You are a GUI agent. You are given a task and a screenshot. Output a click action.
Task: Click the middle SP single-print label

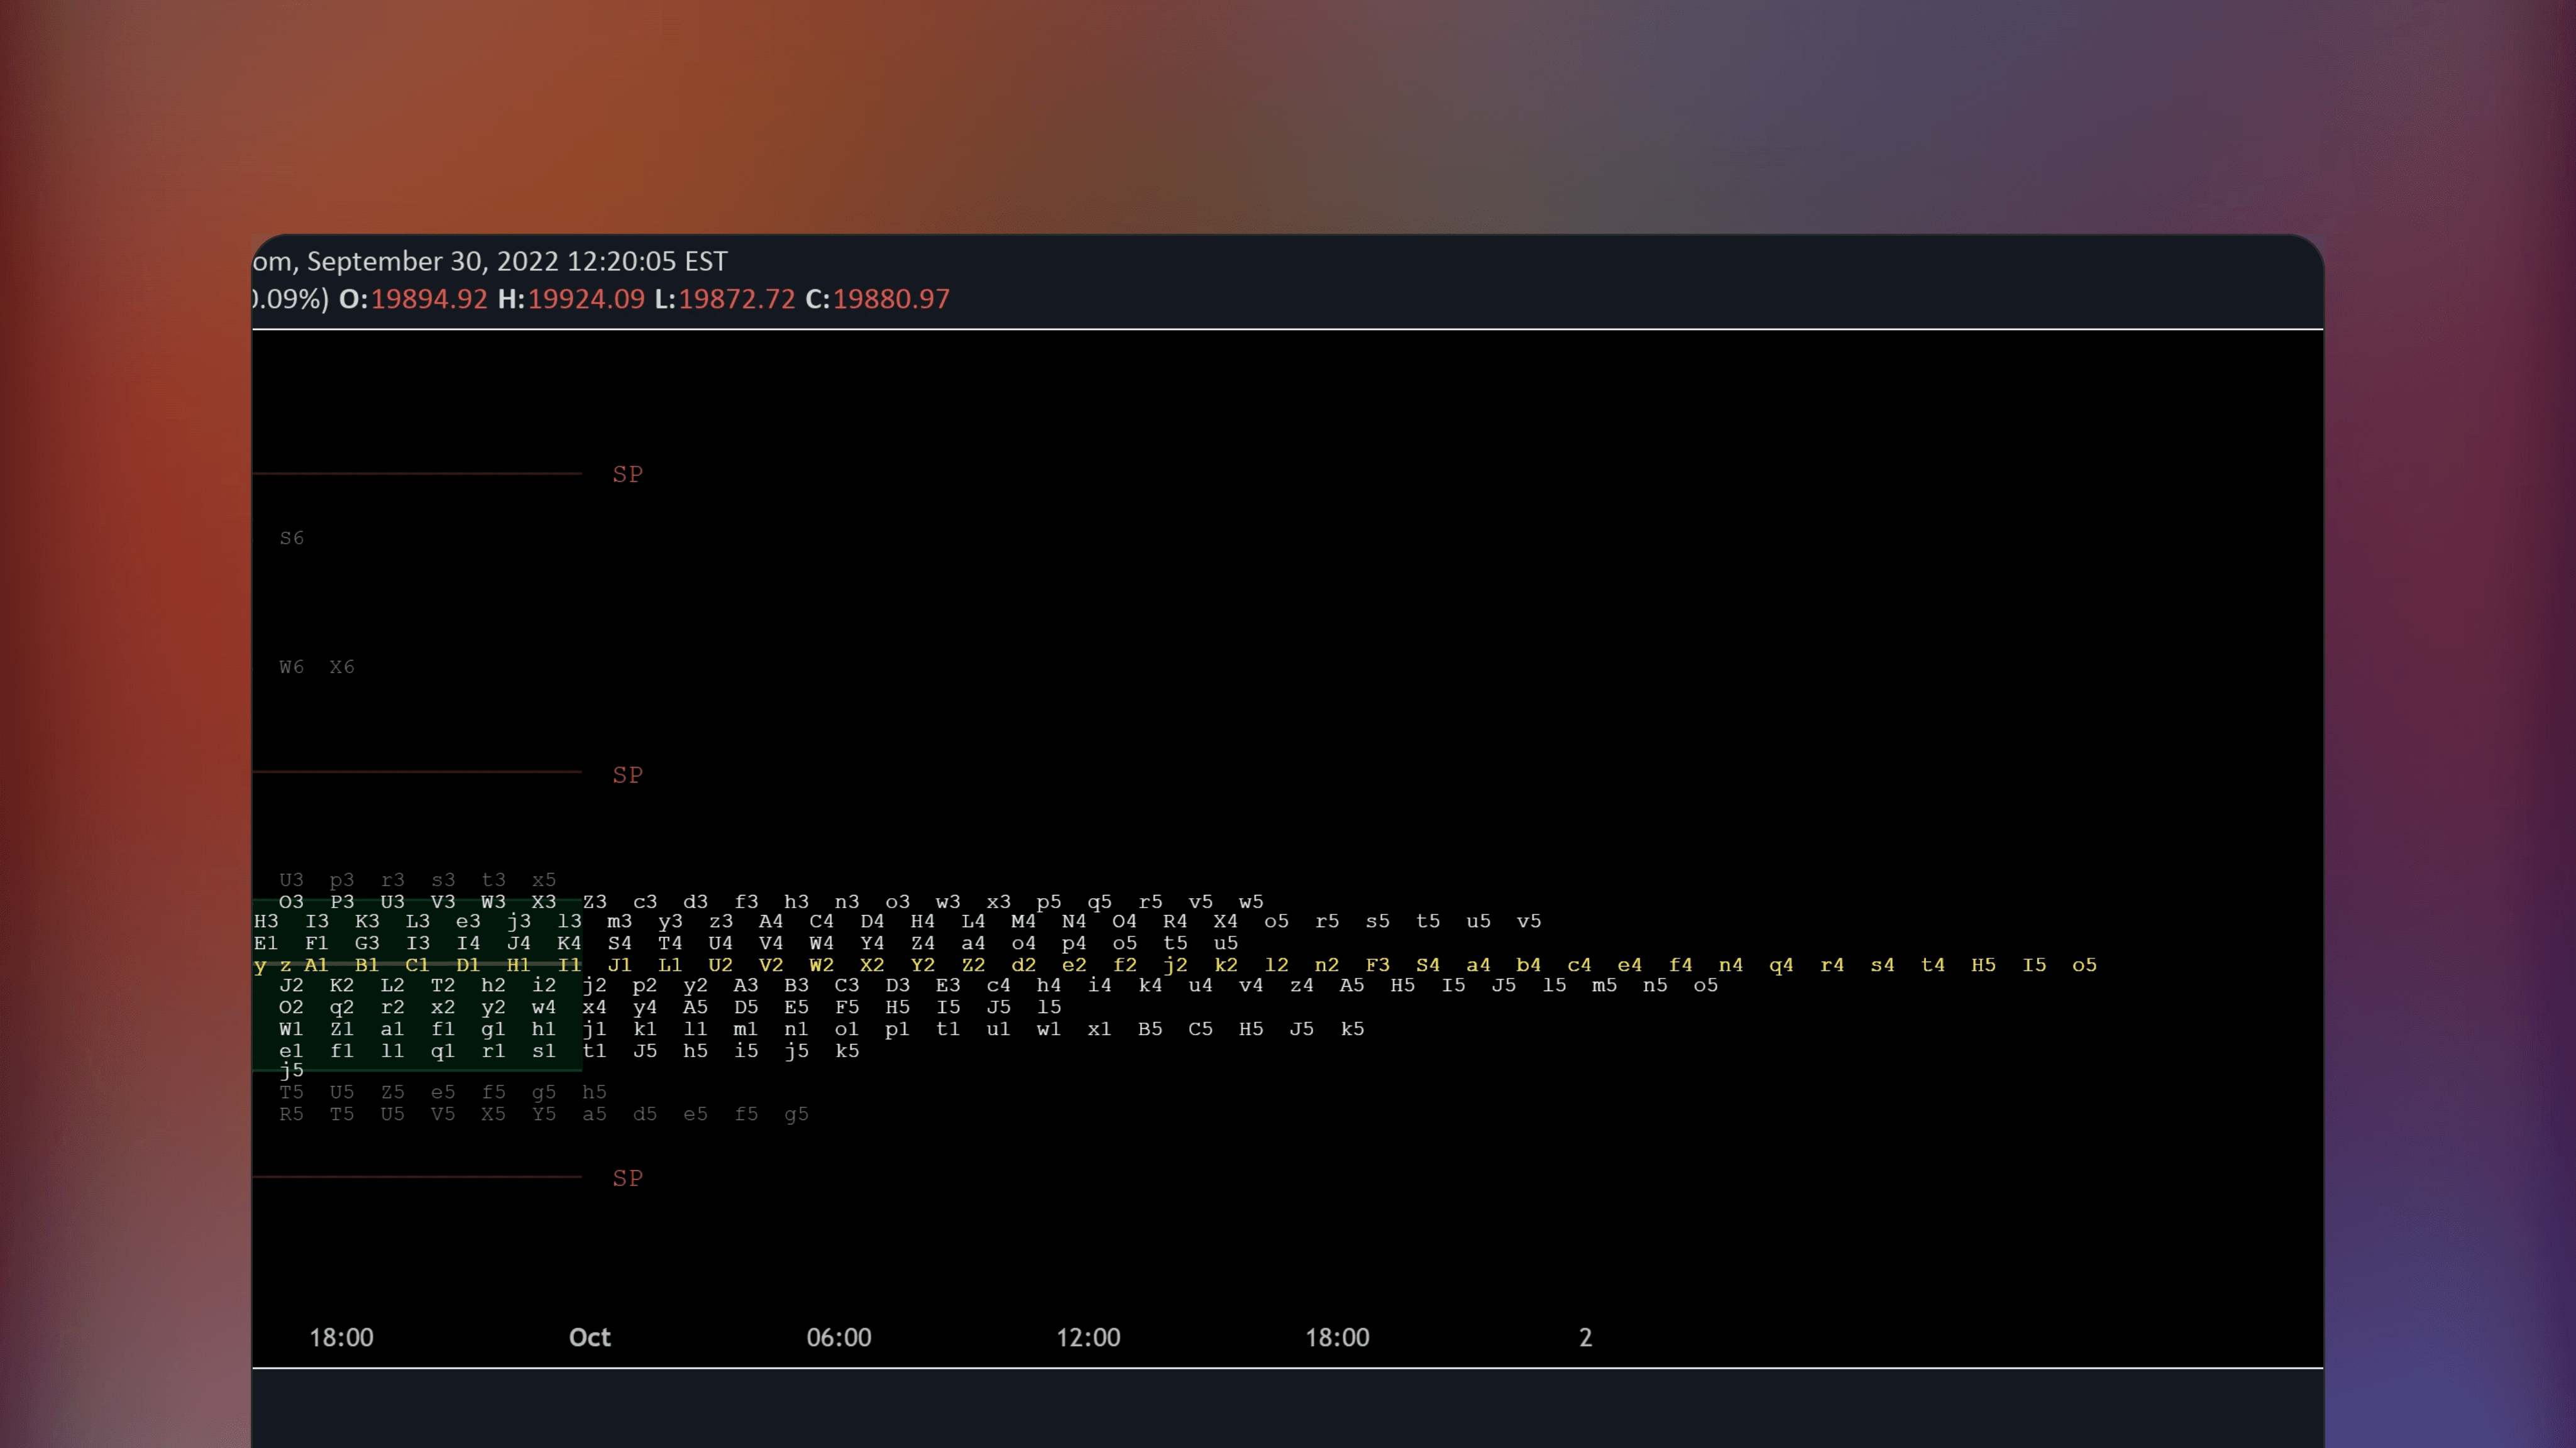[627, 775]
